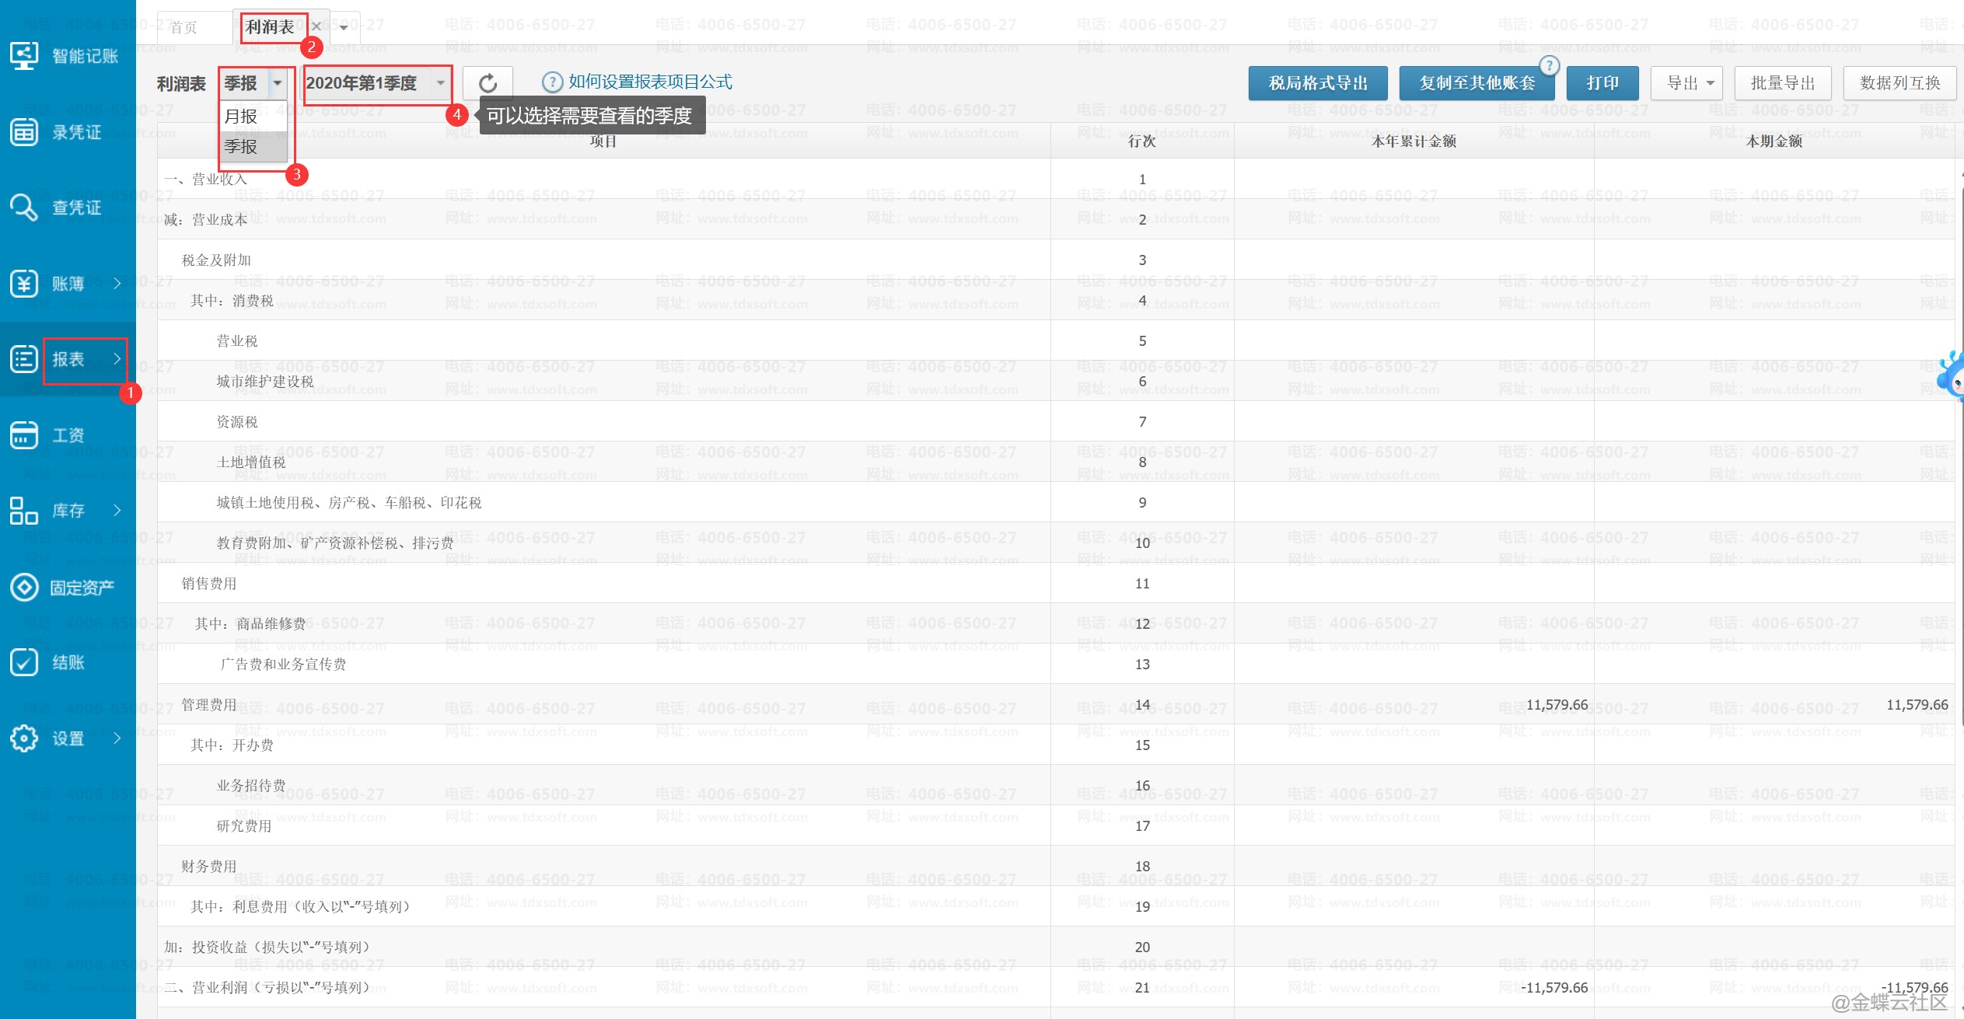The height and width of the screenshot is (1019, 1964).
Task: Open the 录凭证 voucher entry icon
Action: point(24,132)
